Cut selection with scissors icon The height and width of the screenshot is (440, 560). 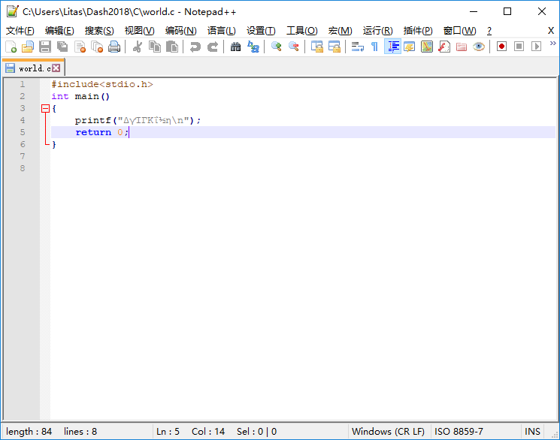(137, 47)
